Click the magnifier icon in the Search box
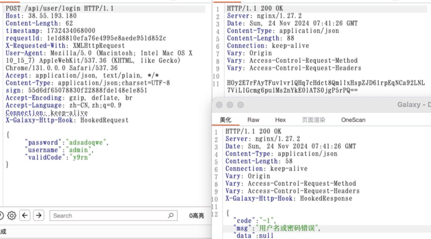Image resolution: width=431 pixels, height=239 pixels. click(x=171, y=215)
